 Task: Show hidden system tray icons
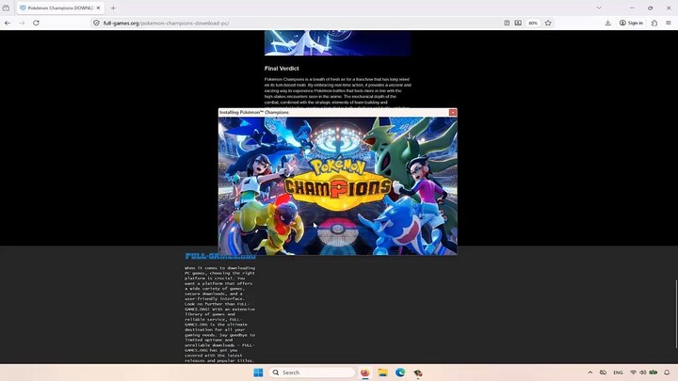(x=589, y=373)
